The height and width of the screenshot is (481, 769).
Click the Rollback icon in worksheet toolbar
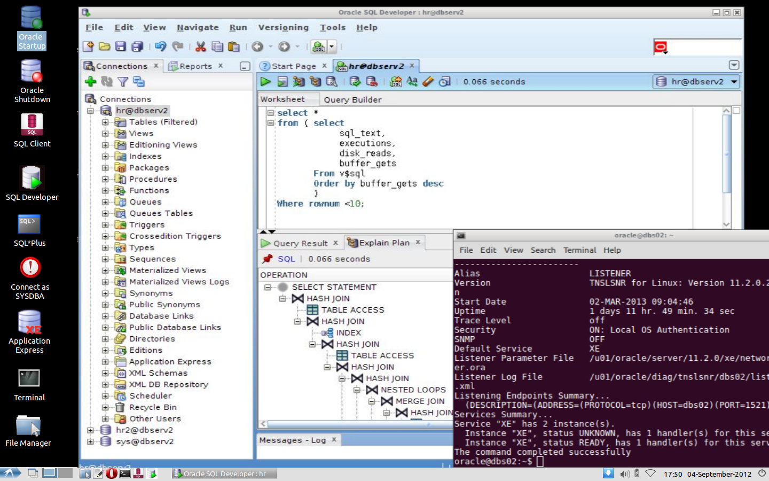[x=372, y=82]
